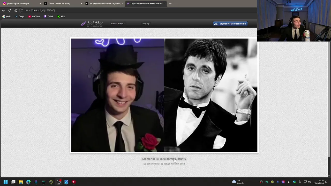The height and width of the screenshot is (186, 331).
Task: Click the Logitech G tray icon
Action: click(289, 182)
